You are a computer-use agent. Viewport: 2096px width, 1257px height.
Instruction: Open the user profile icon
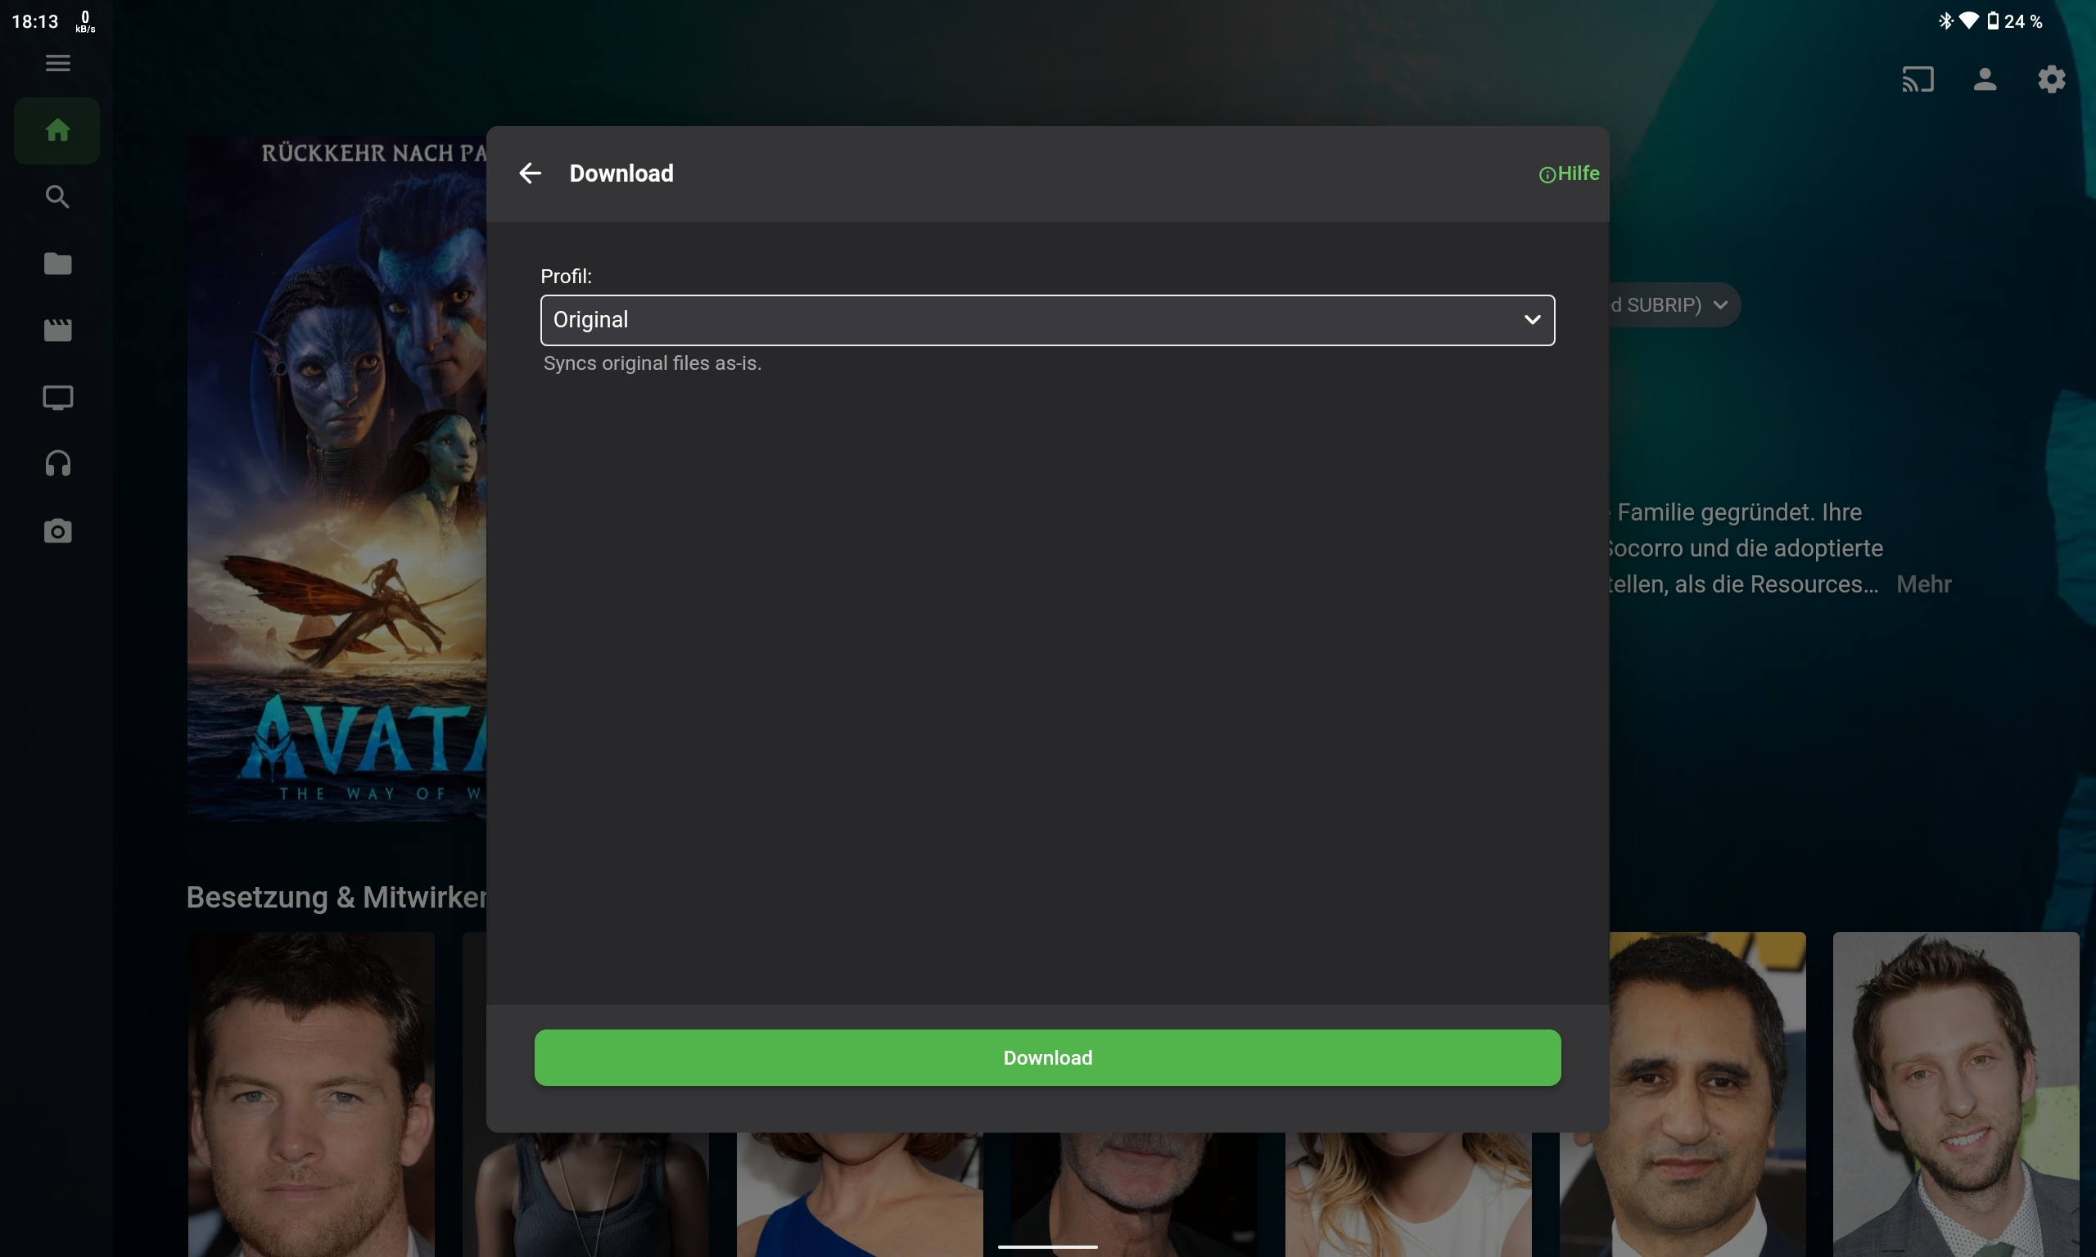coord(1984,79)
